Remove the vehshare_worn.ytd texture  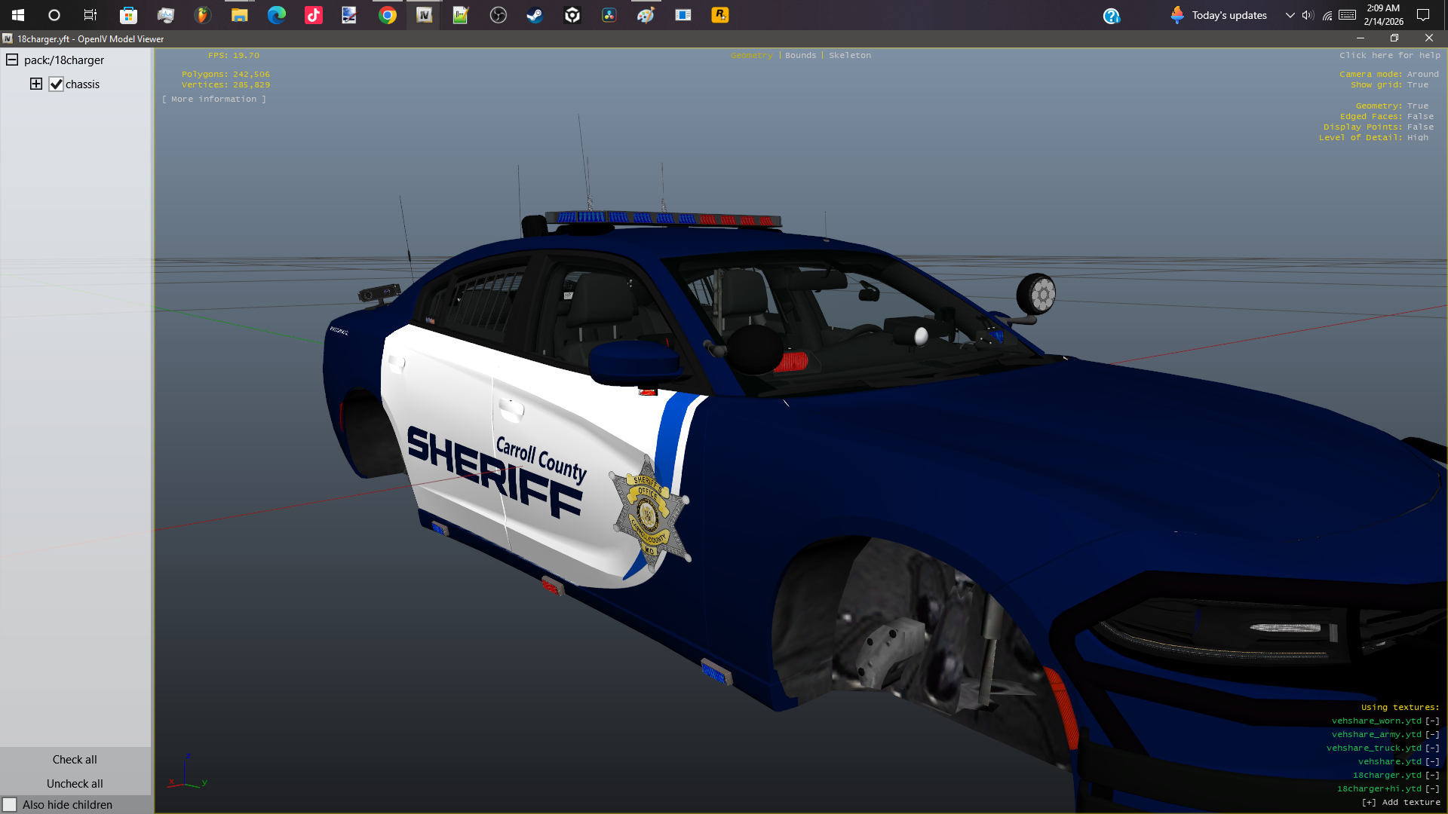[1432, 721]
